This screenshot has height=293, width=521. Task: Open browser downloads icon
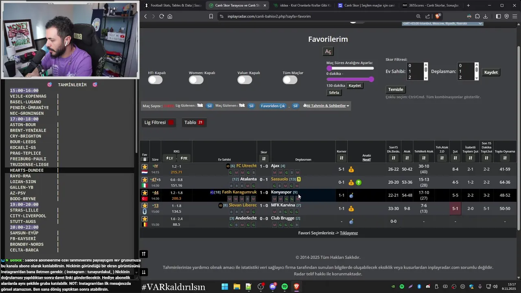point(486,16)
